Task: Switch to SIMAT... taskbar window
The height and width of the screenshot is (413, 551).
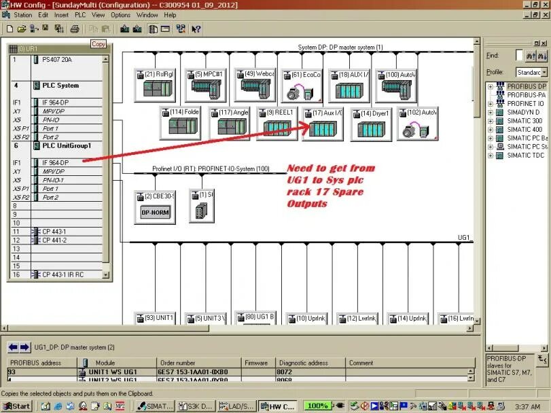Action: pos(155,406)
